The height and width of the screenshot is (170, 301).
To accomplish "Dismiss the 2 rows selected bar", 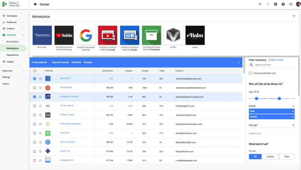I will (x=238, y=62).
